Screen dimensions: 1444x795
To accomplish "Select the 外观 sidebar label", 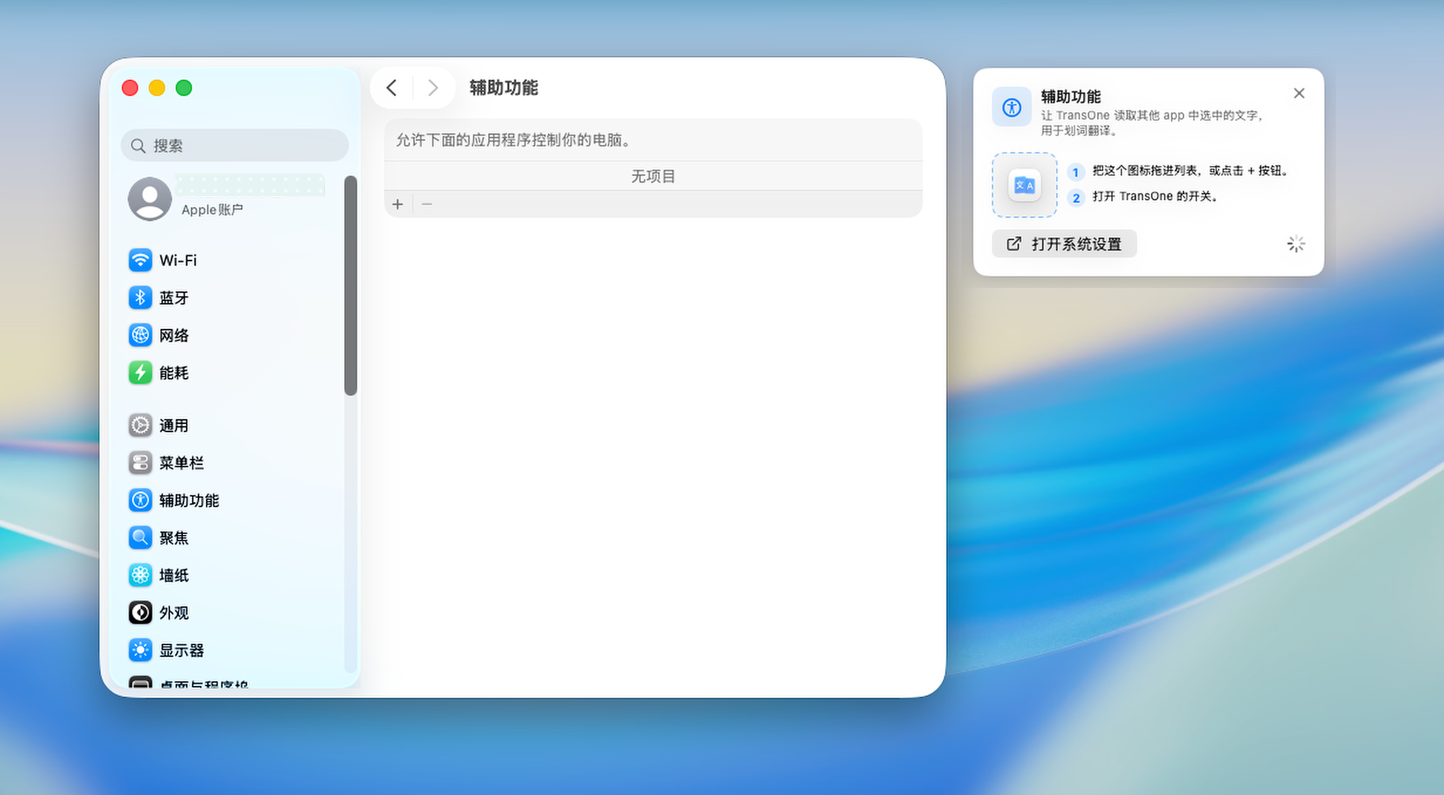I will point(174,612).
